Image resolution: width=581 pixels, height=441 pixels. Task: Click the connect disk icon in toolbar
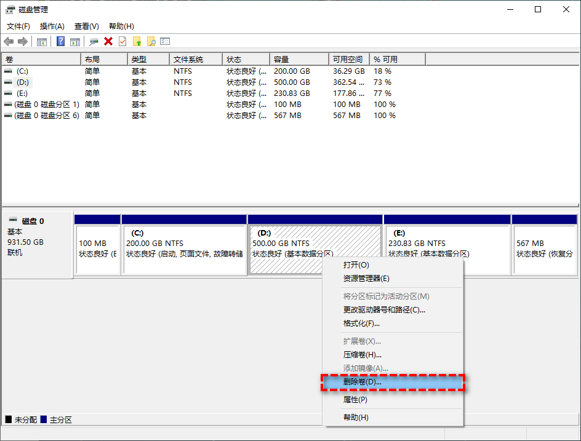point(94,41)
